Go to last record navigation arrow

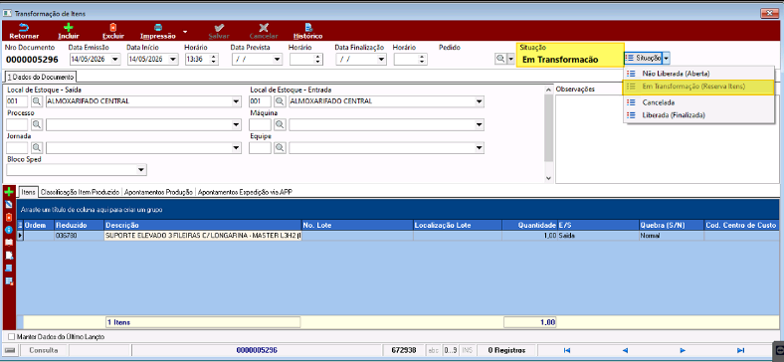(x=740, y=350)
